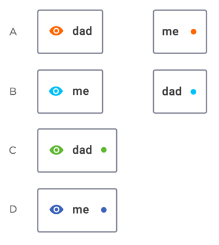Click the orange eye icon in row A

tap(56, 31)
